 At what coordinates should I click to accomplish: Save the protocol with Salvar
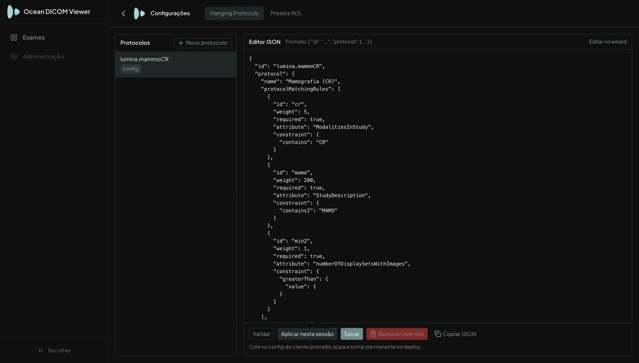coord(352,334)
